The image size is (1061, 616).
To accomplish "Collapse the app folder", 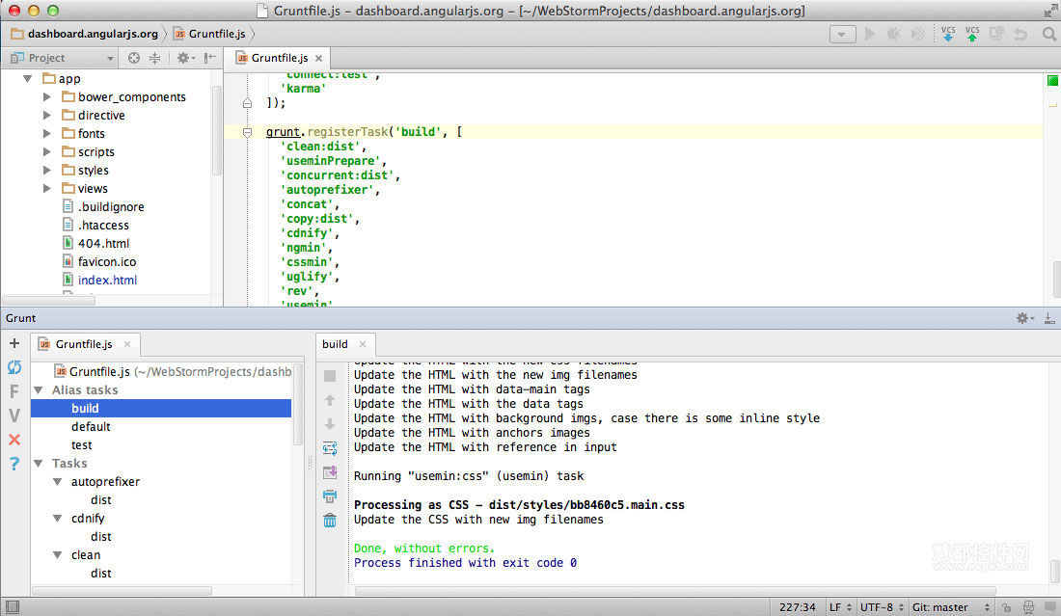I will coord(28,78).
